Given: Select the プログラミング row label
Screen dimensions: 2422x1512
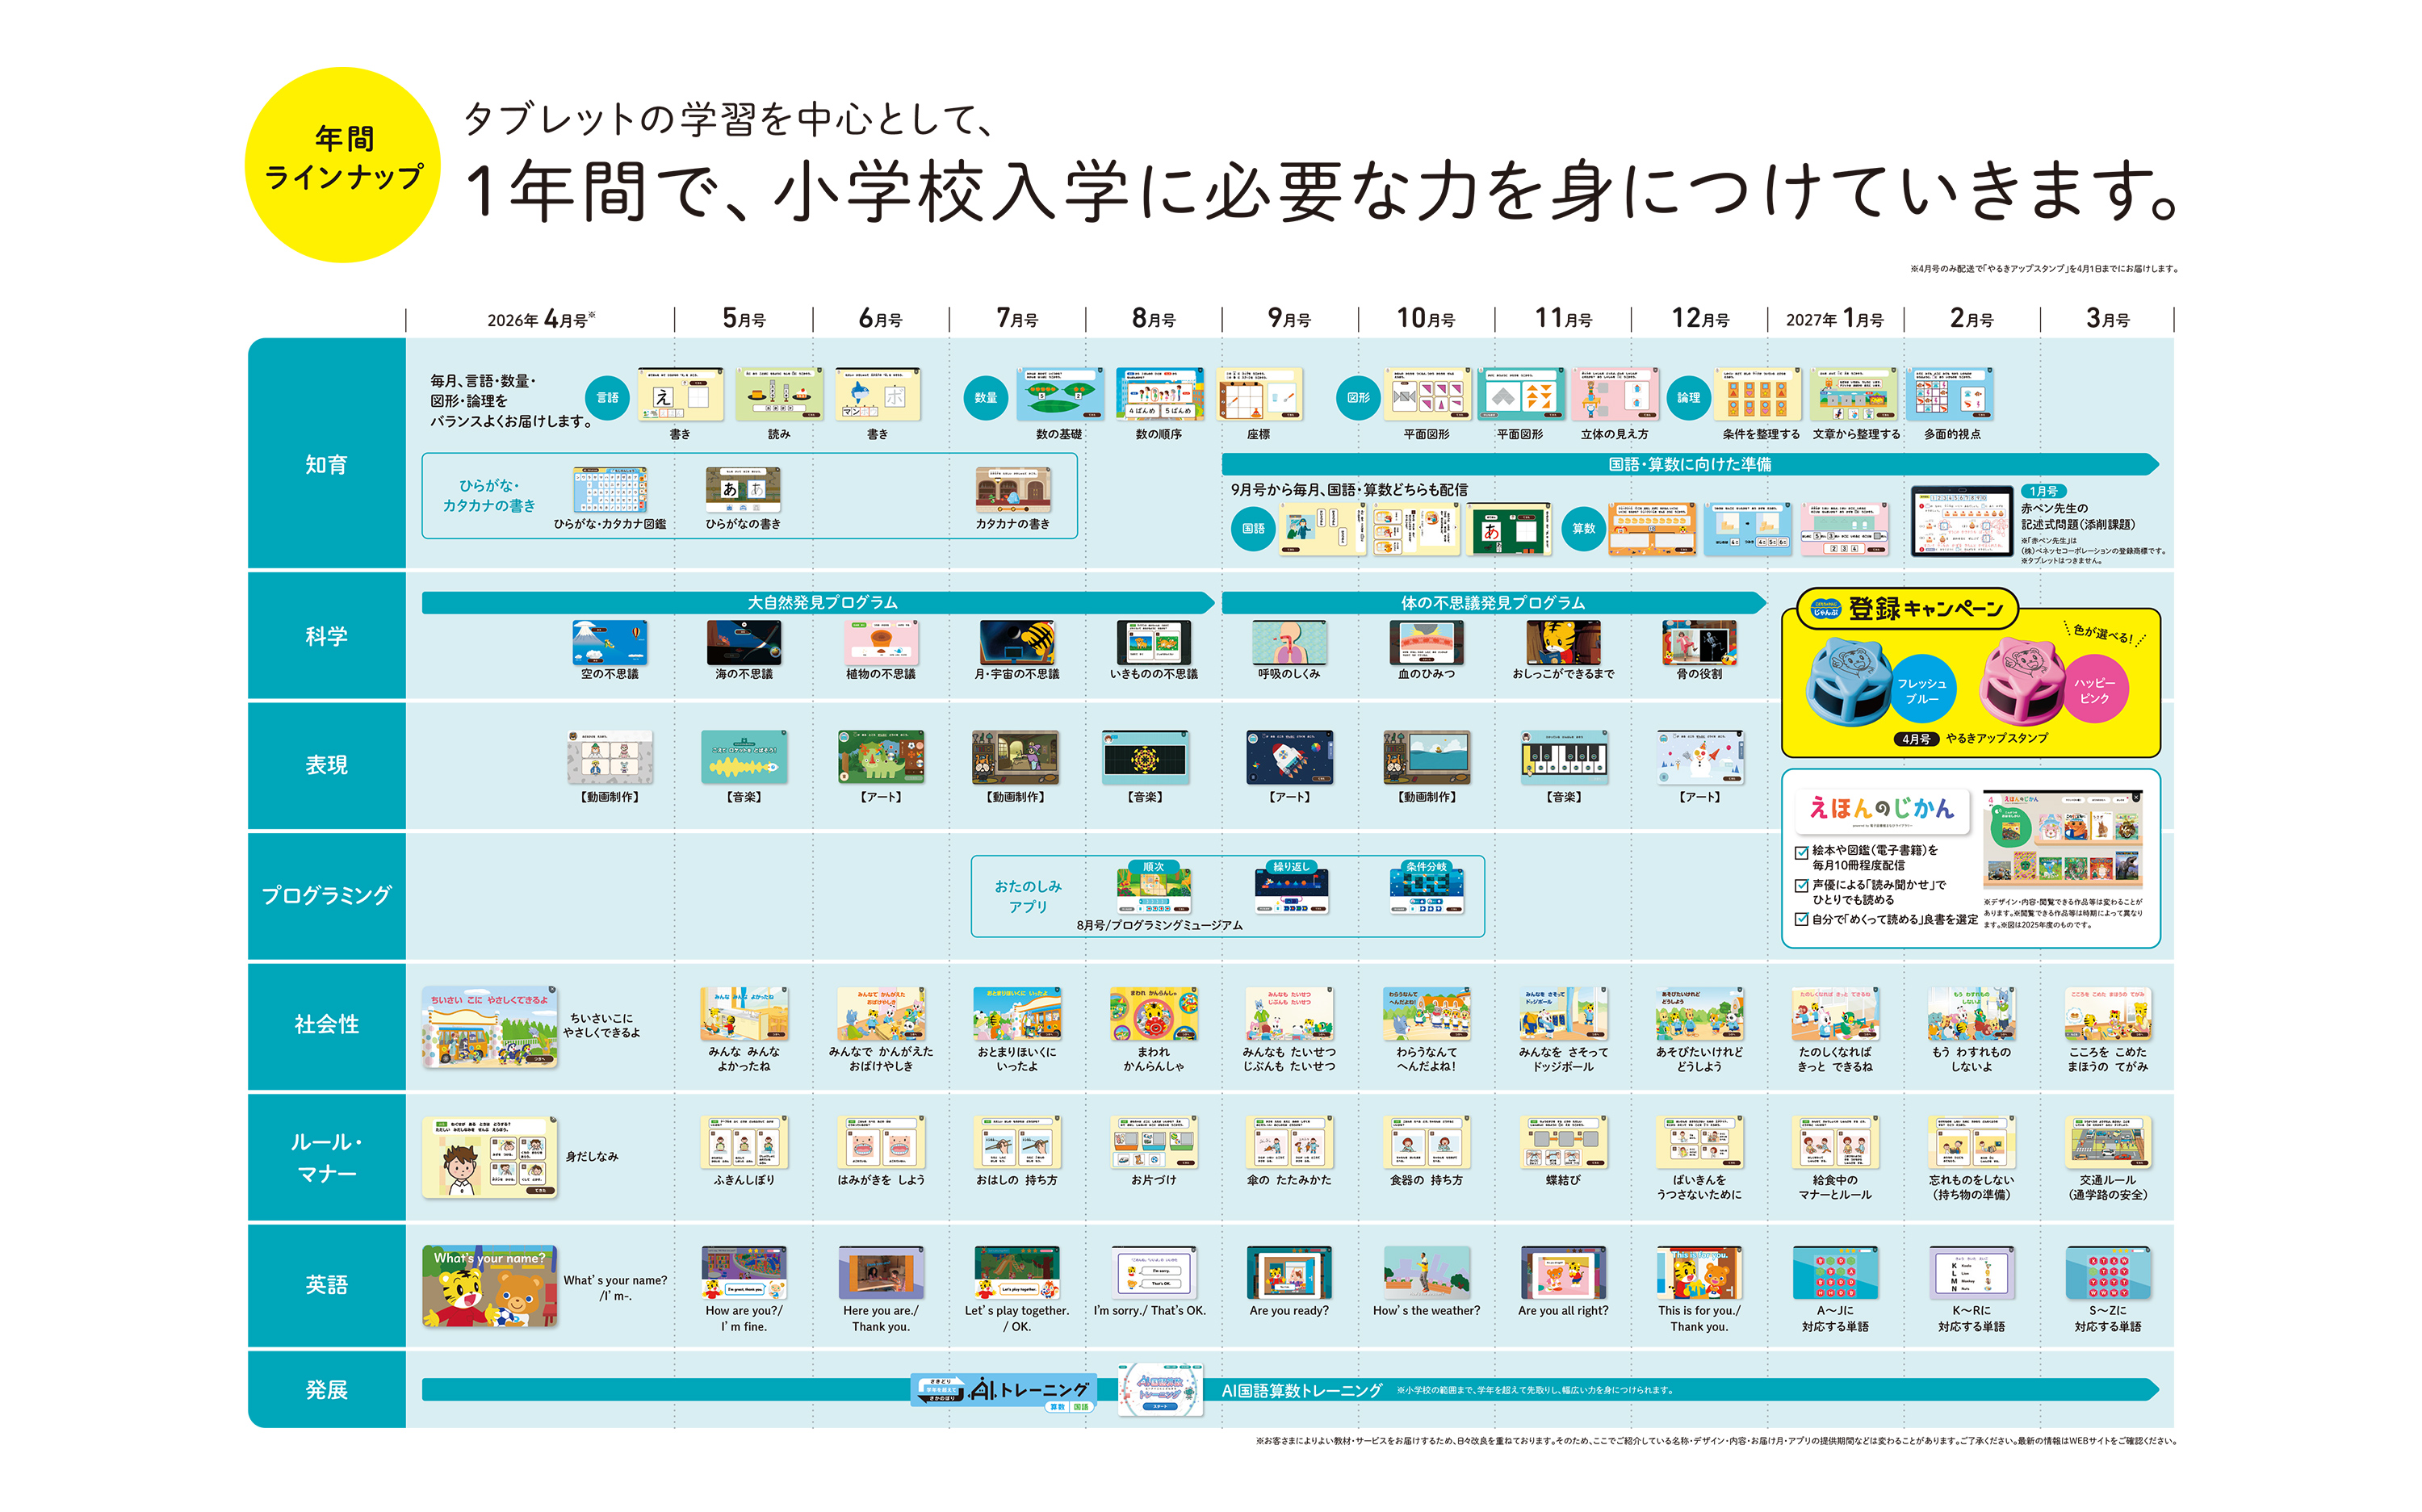Looking at the screenshot, I should [x=327, y=896].
